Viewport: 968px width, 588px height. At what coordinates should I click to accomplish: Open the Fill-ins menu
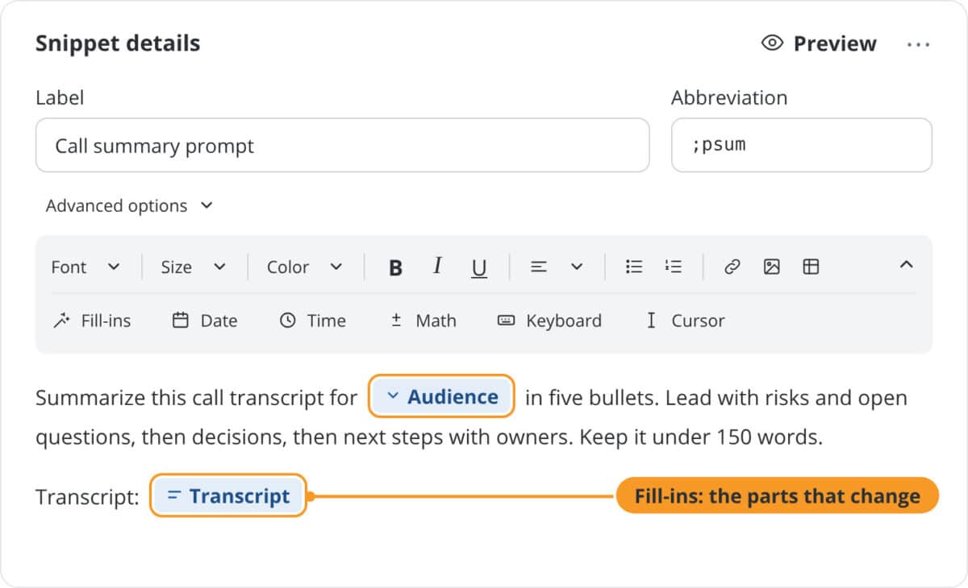click(x=91, y=321)
